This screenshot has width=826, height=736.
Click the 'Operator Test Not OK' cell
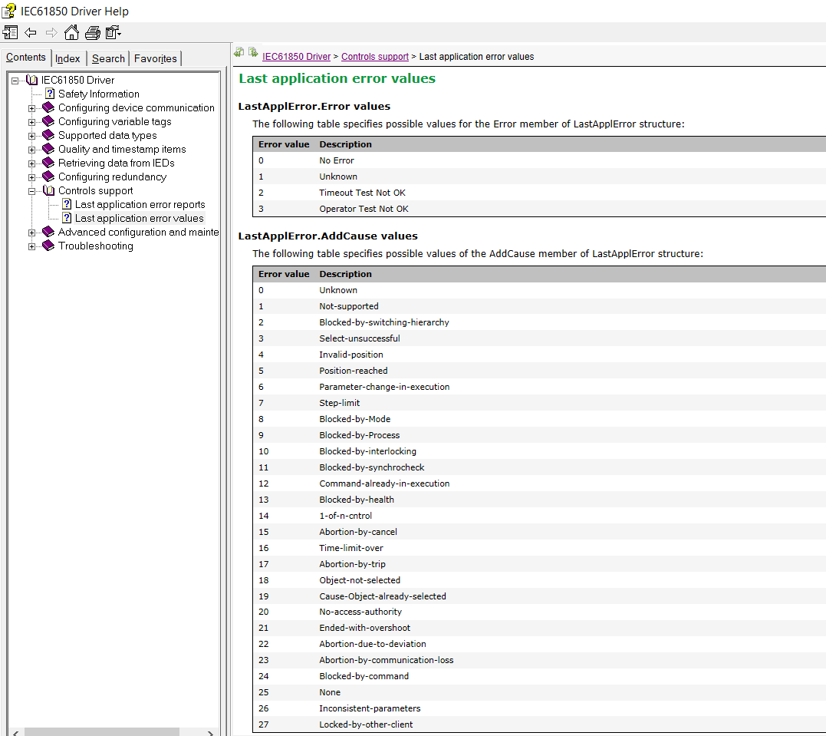pyautogui.click(x=364, y=209)
